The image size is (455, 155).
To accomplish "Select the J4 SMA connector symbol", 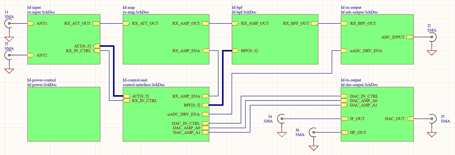I will tap(281, 119).
